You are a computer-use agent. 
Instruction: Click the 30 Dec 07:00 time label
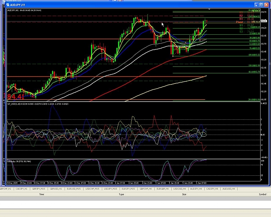[39, 183]
